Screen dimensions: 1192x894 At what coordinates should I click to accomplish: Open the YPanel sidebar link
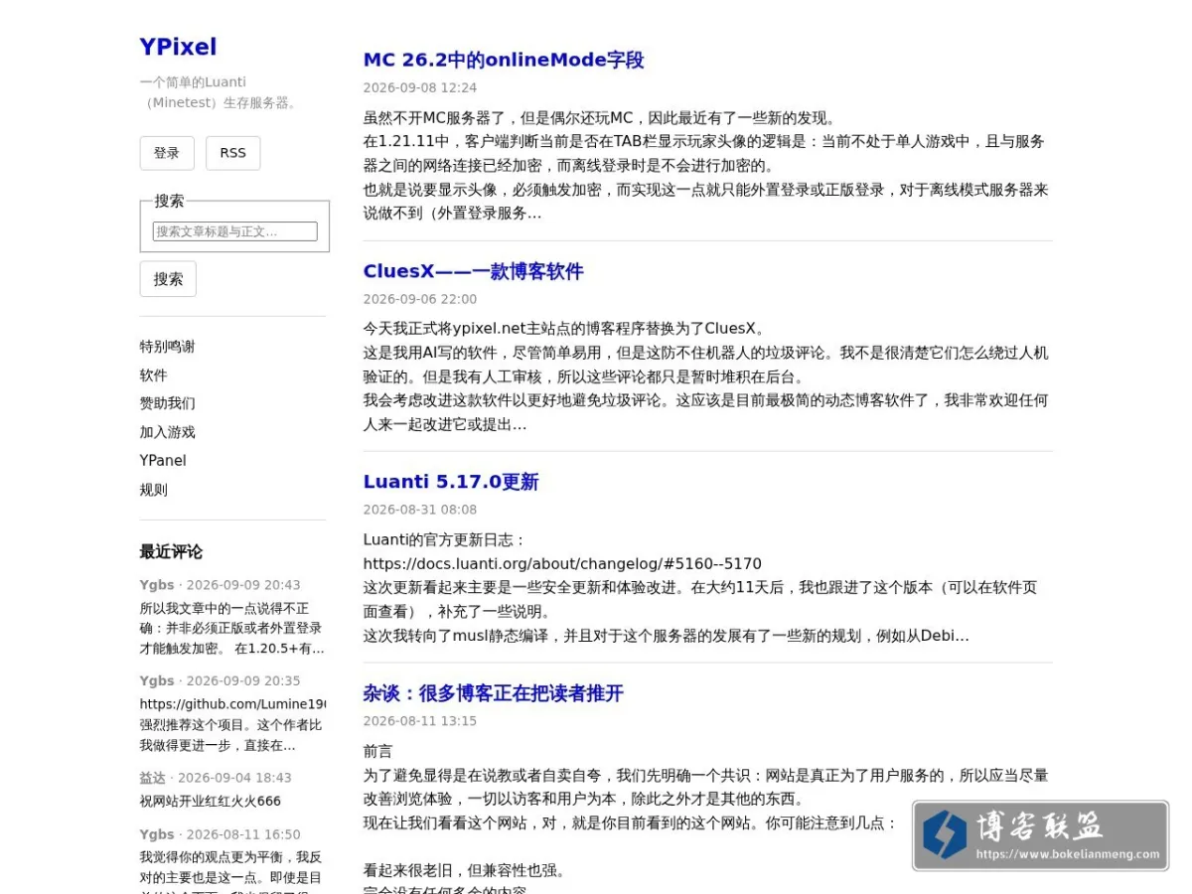(163, 461)
